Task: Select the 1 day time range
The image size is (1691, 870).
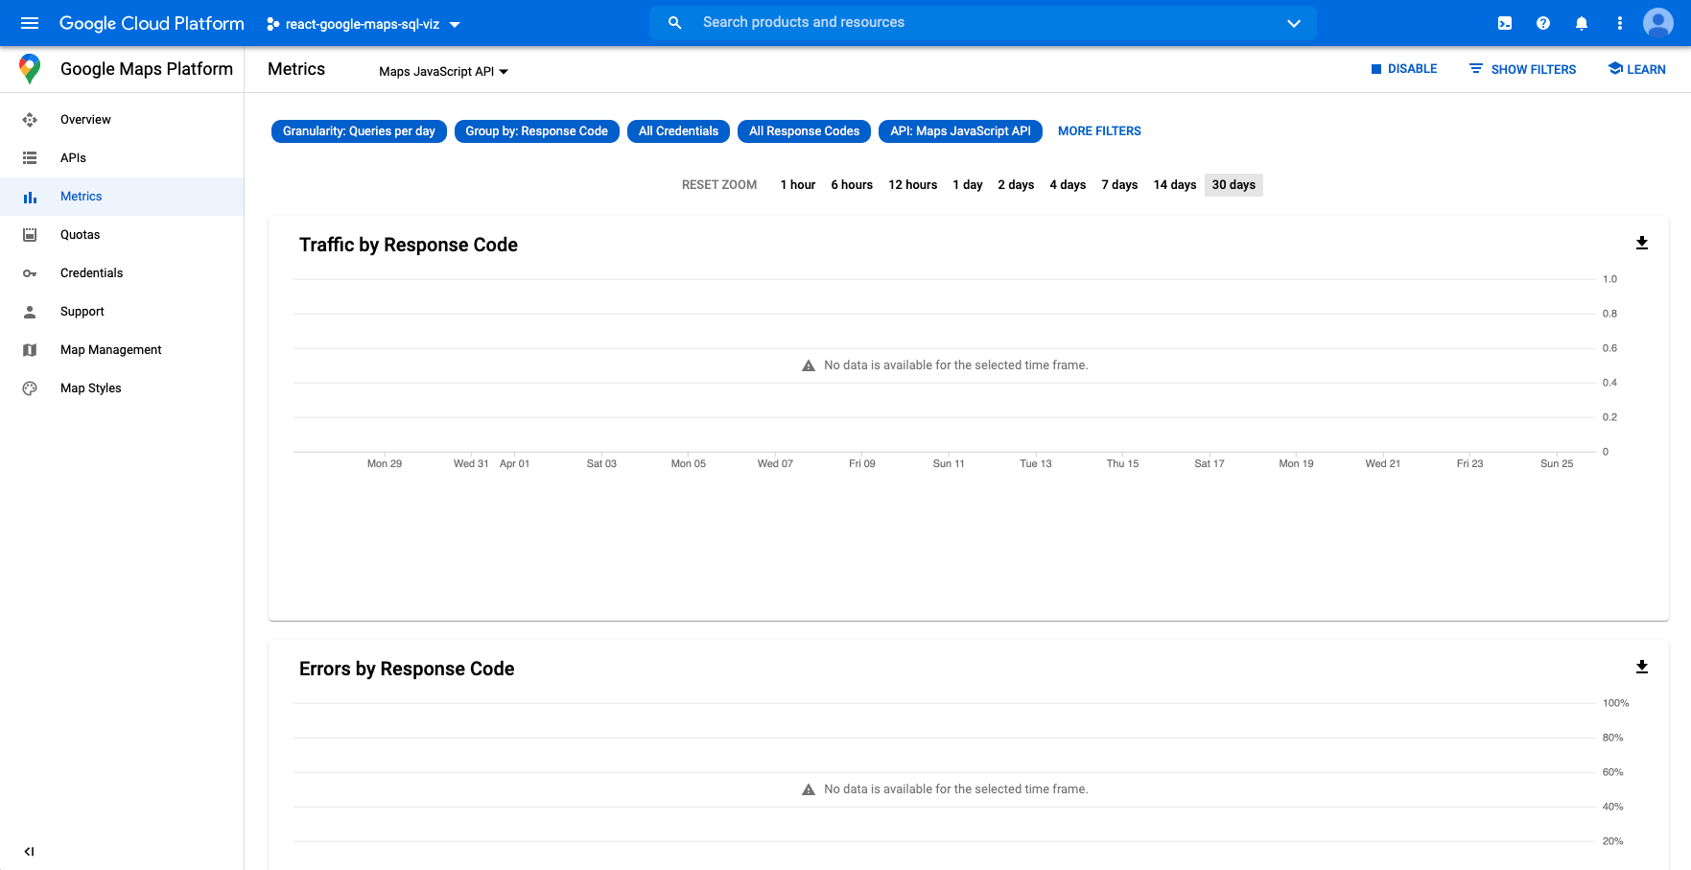Action: (968, 185)
